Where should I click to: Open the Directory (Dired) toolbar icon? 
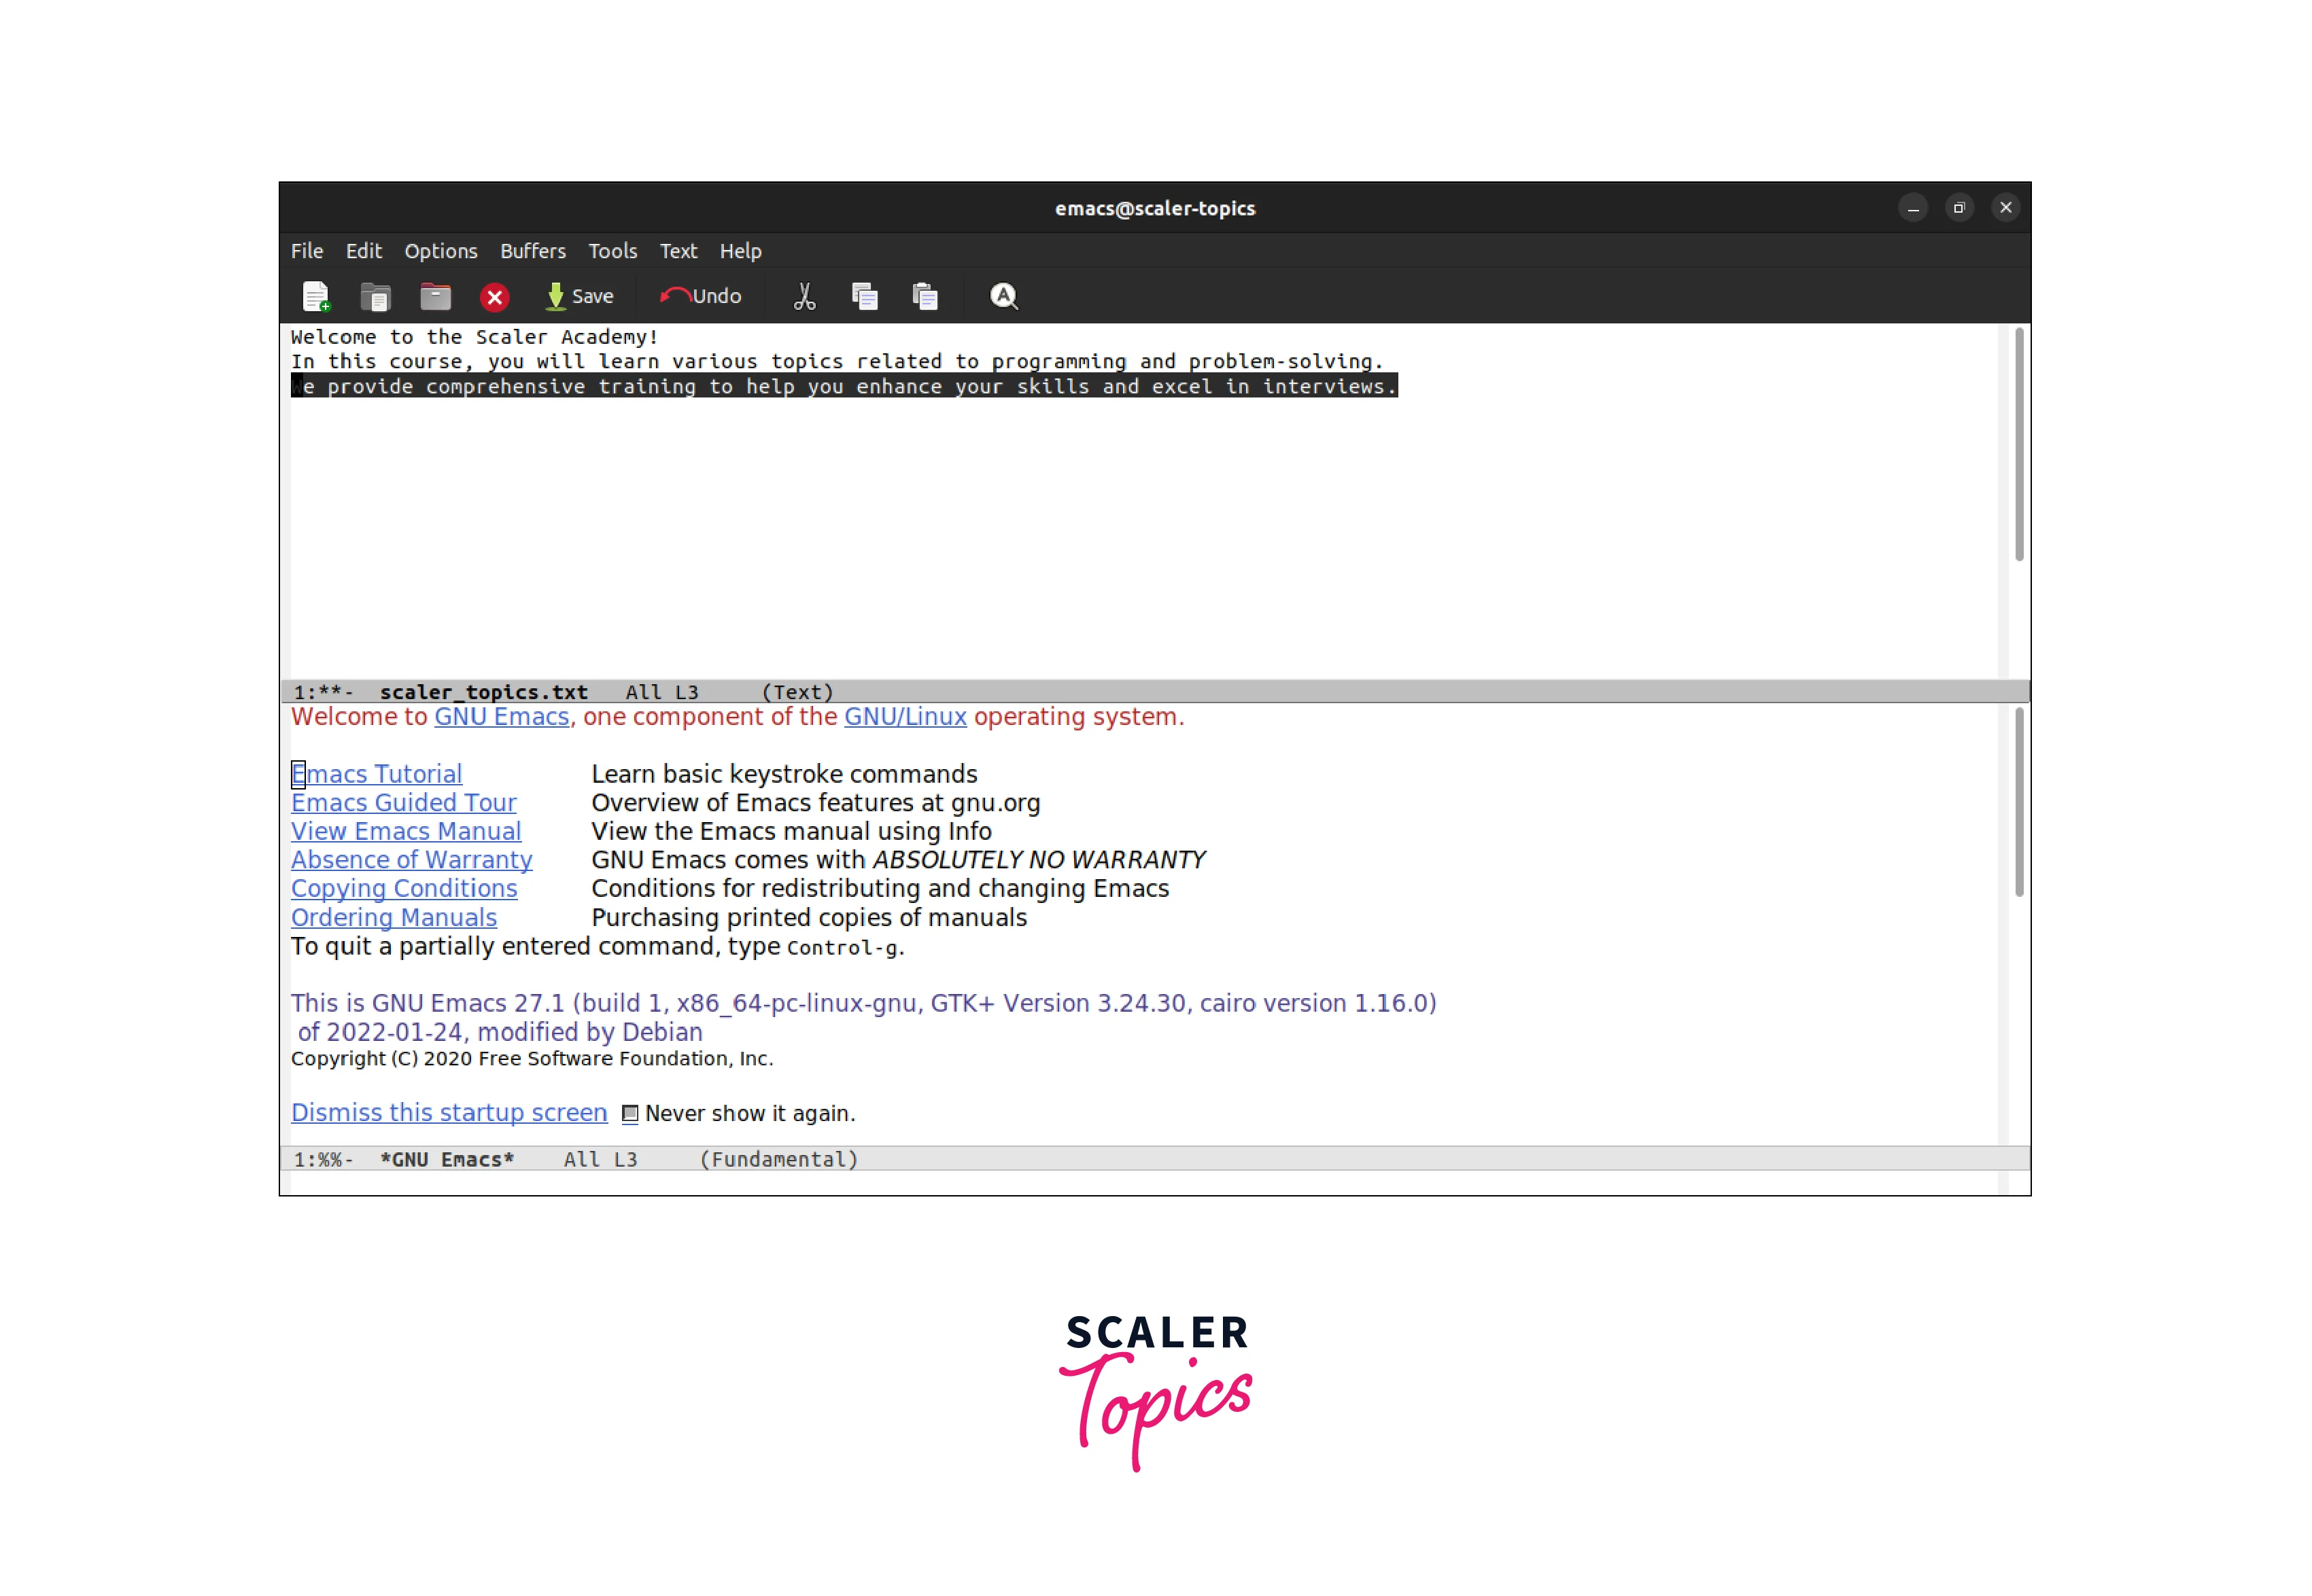(435, 296)
